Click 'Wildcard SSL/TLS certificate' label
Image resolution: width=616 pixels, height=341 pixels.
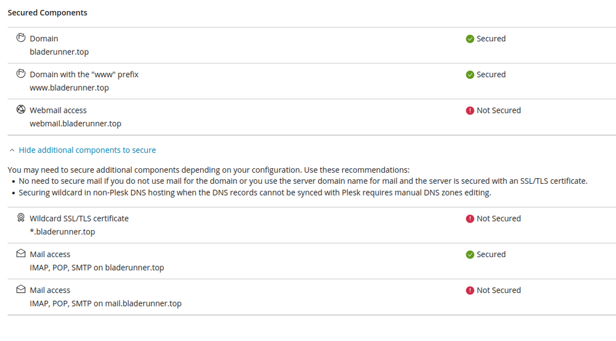pyautogui.click(x=79, y=218)
